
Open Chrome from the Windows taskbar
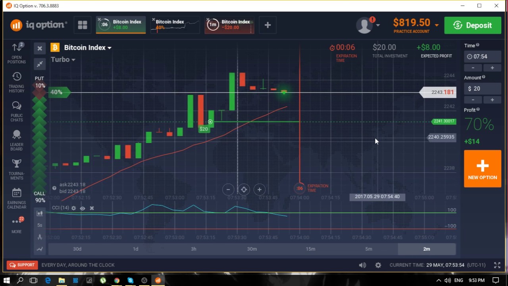point(117,280)
